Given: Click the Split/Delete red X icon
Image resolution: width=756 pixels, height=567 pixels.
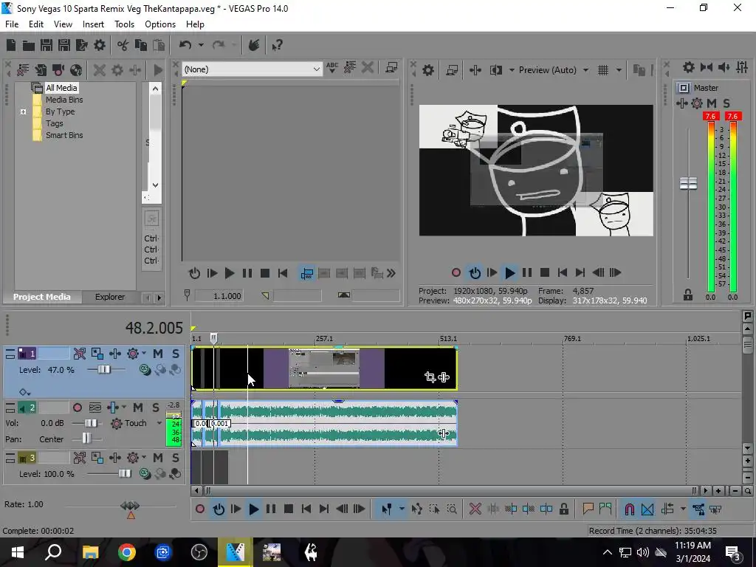Looking at the screenshot, I should point(475,509).
